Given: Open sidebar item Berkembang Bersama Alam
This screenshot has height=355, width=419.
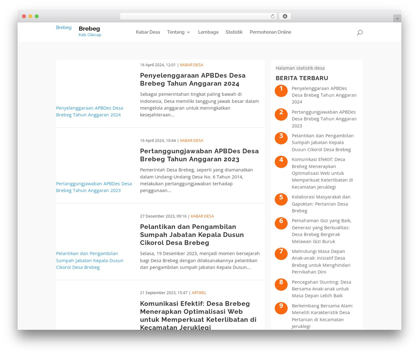Looking at the screenshot, I should click(322, 316).
